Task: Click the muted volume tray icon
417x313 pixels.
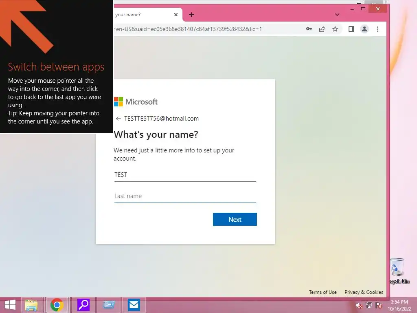Action: pyautogui.click(x=358, y=305)
